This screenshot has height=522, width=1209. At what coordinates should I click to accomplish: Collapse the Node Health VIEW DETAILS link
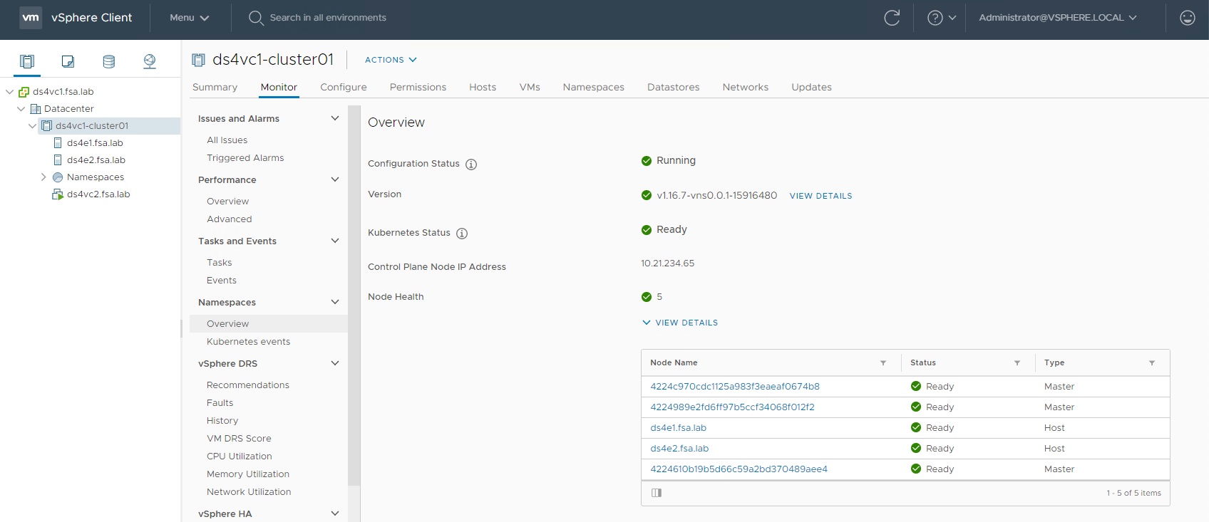coord(680,323)
